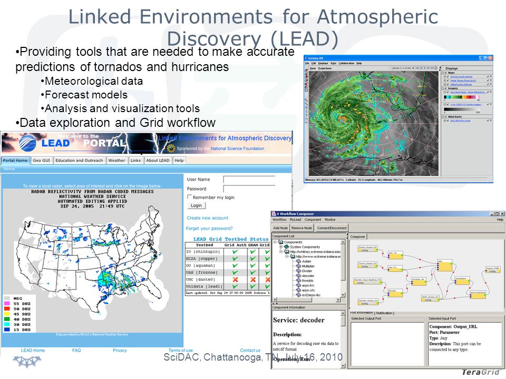Switch to the Notification tab
This screenshot has height=379, width=506.
tap(384, 313)
